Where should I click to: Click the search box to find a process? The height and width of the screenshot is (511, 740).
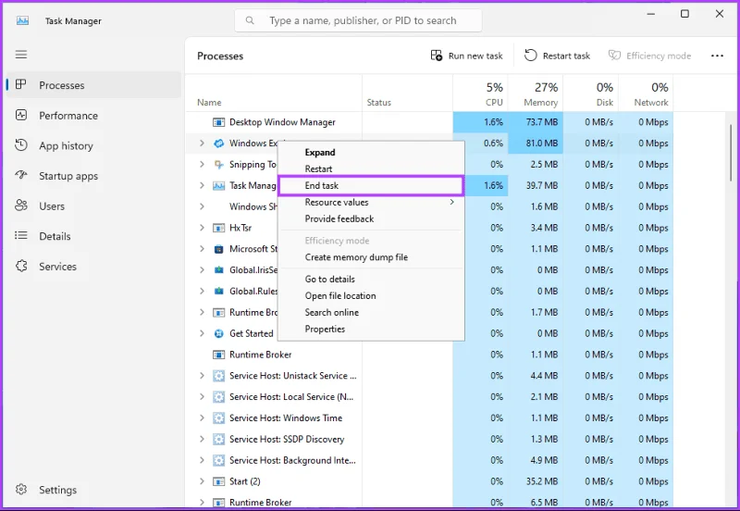tap(358, 20)
